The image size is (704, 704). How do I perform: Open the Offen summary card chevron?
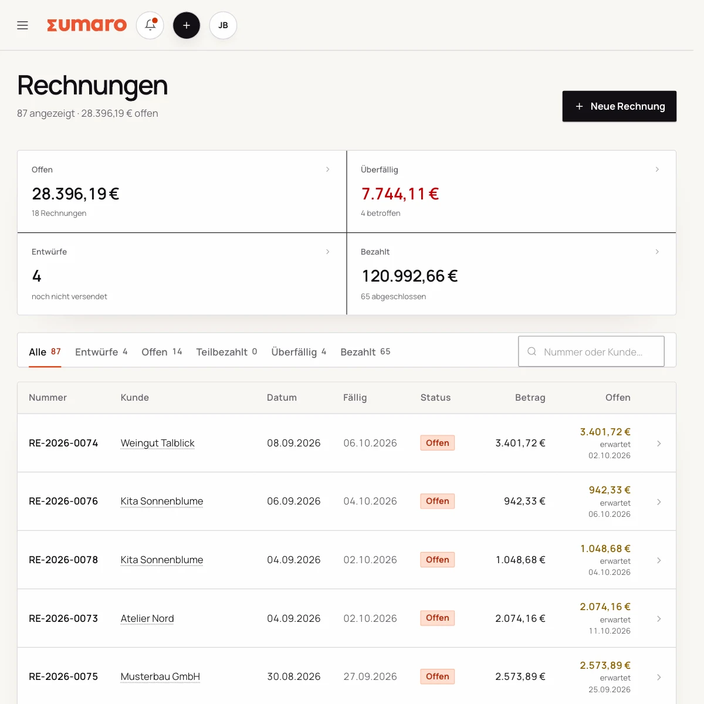[x=327, y=170]
